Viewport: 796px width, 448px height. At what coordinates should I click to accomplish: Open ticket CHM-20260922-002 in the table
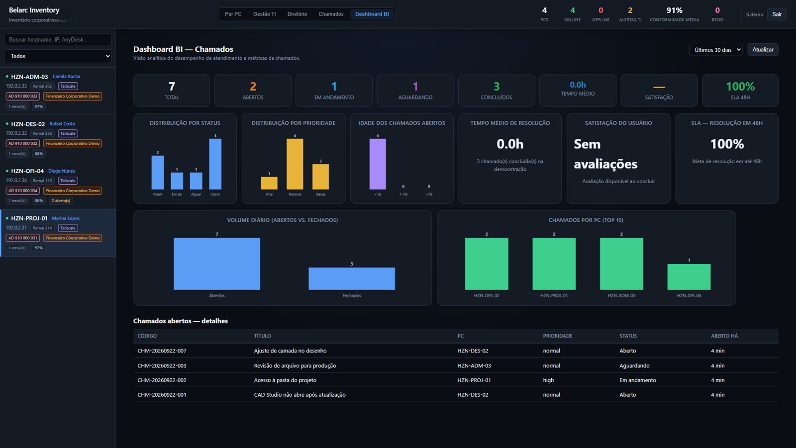point(456,380)
